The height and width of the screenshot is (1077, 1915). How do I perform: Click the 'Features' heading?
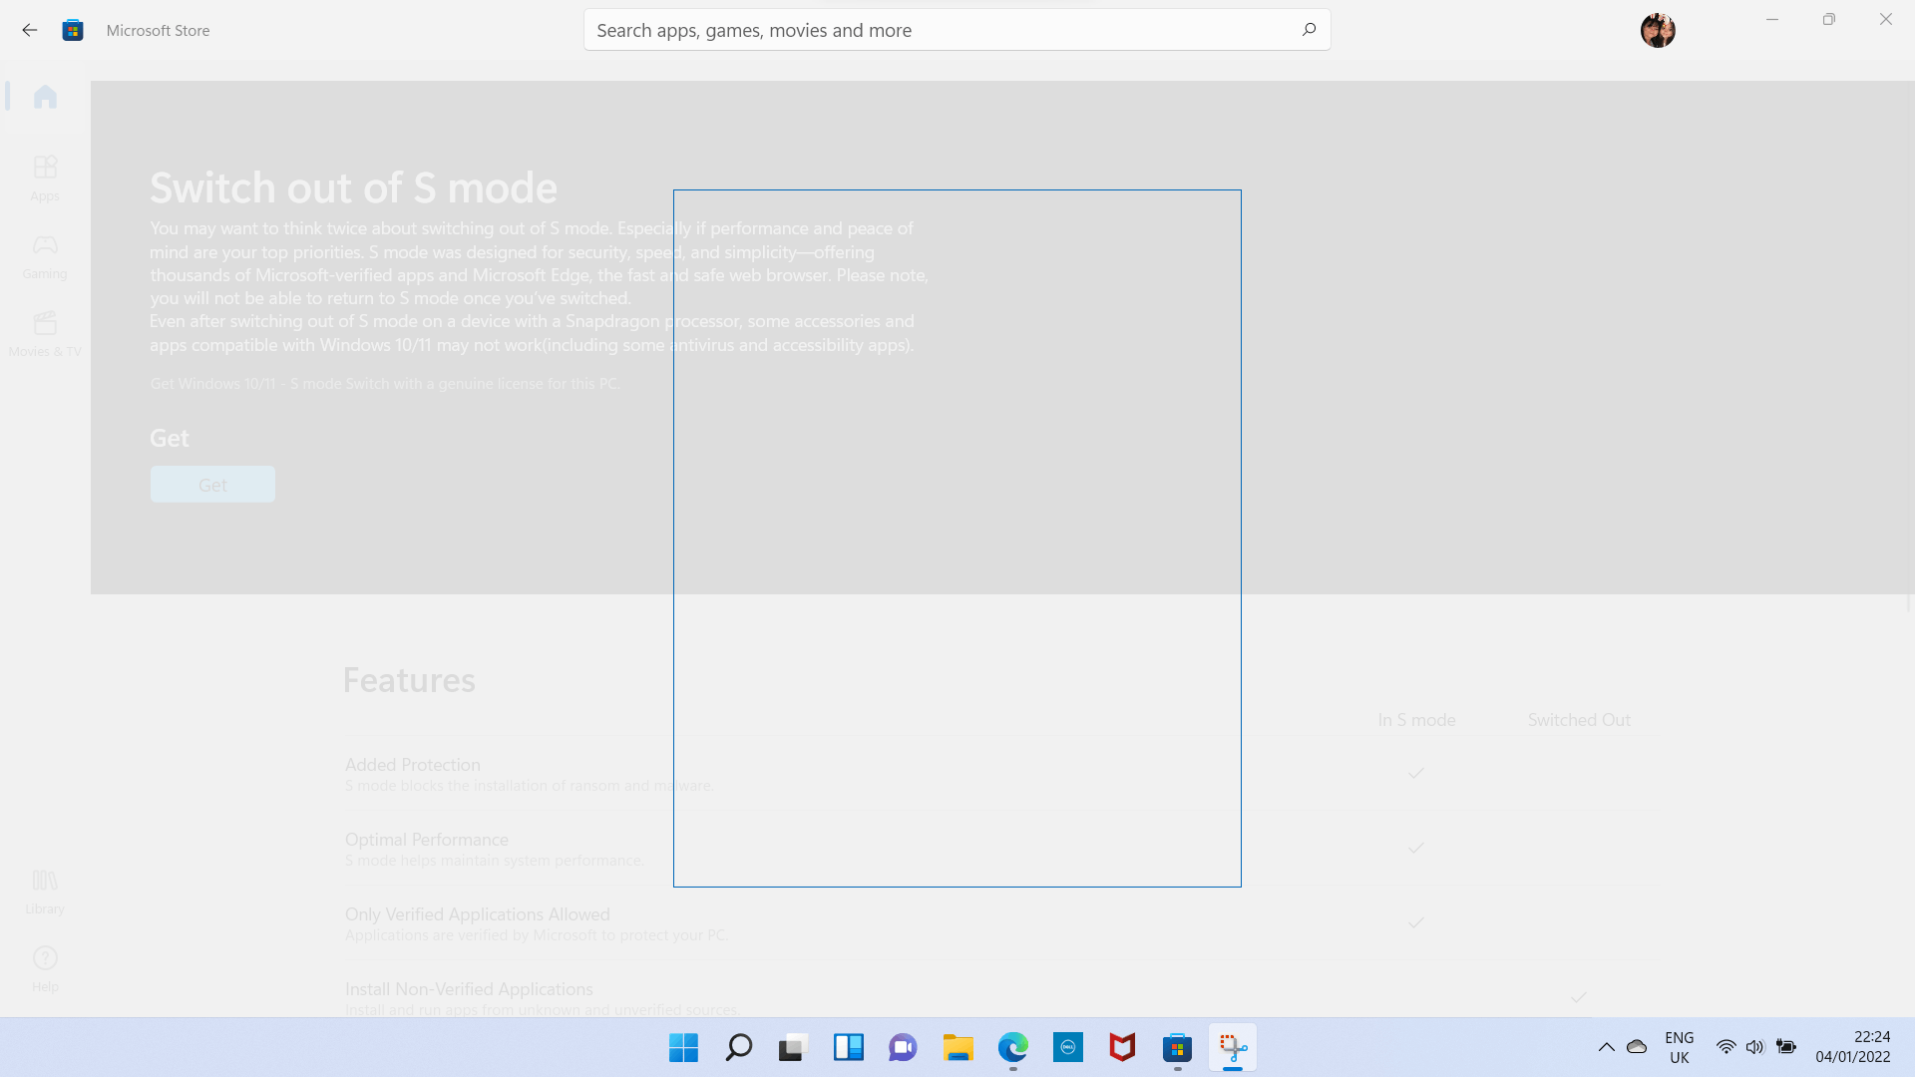[409, 680]
